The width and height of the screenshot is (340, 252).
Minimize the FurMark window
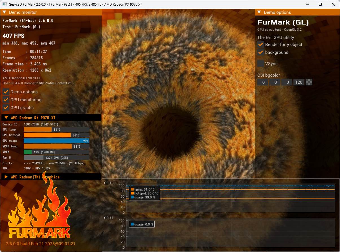pyautogui.click(x=307, y=4)
